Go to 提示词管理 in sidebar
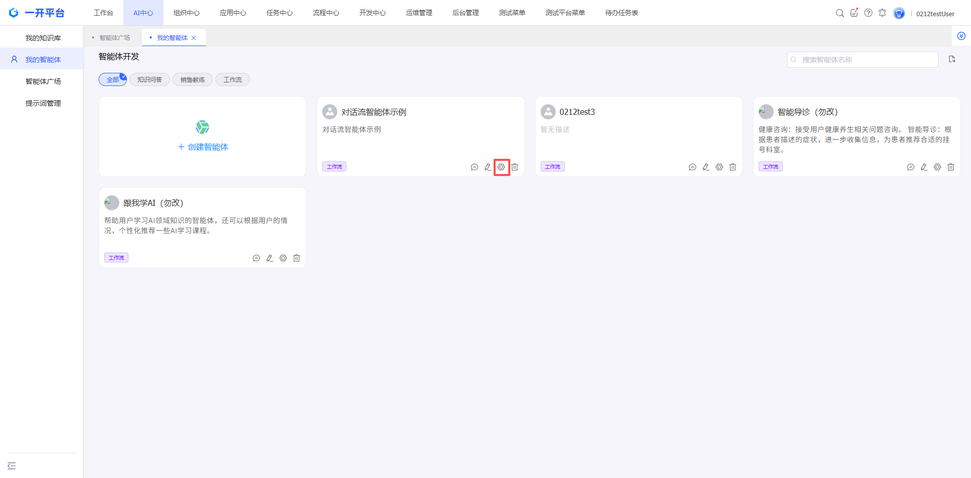 43,103
